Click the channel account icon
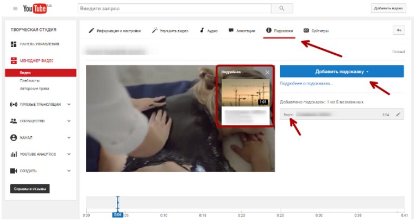The height and width of the screenshot is (222, 415). [14, 137]
